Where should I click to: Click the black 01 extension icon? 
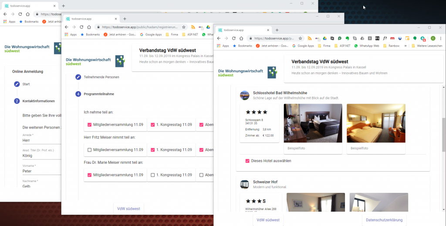point(378,38)
